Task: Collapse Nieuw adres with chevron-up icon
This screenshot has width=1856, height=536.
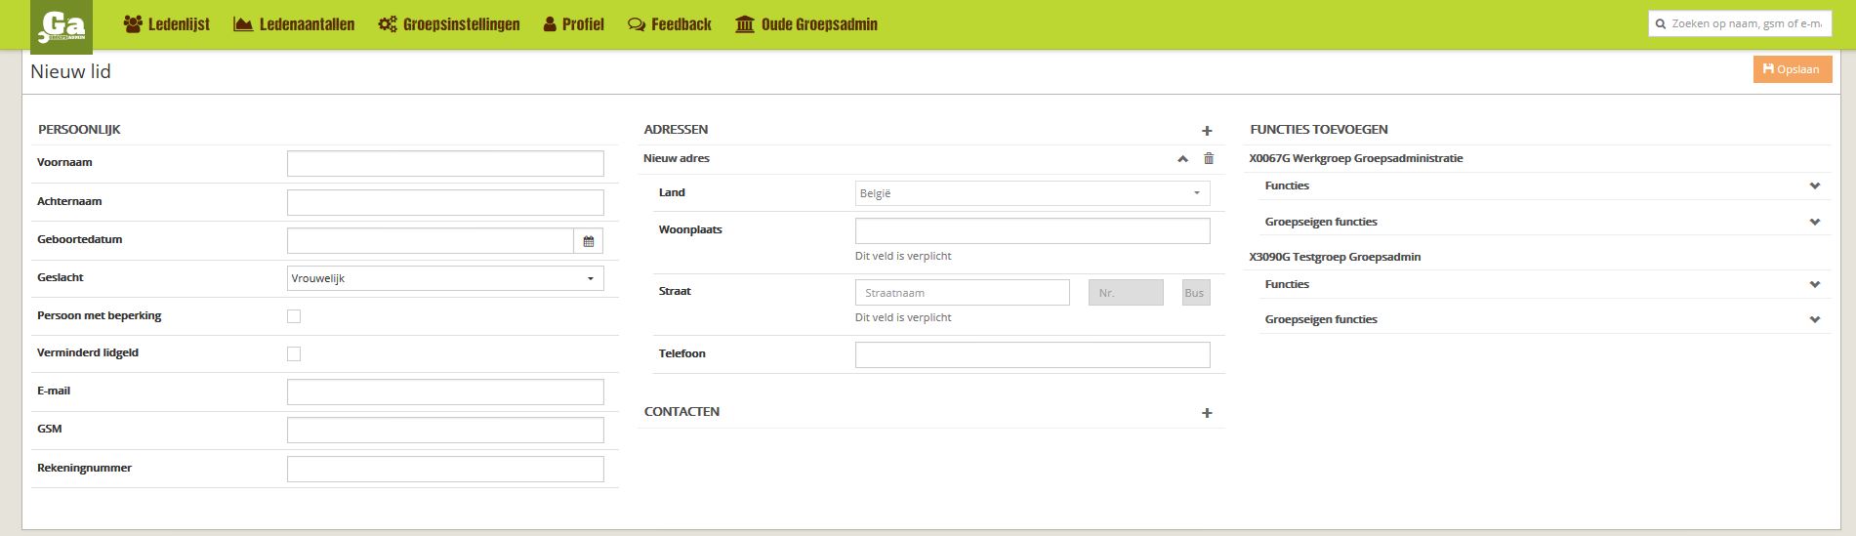Action: coord(1182,159)
